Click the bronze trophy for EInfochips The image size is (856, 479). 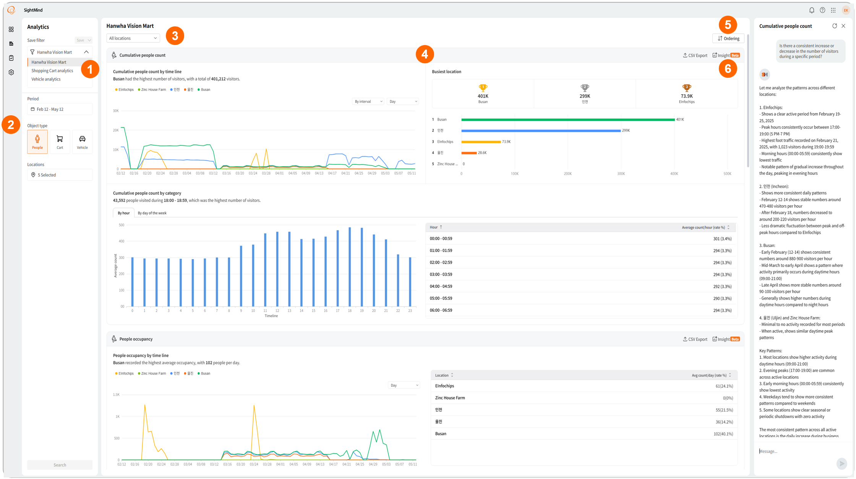(x=687, y=88)
